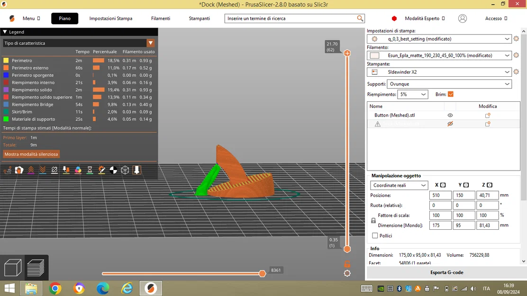Open Tipo di caratteristica dropdown

click(79, 43)
